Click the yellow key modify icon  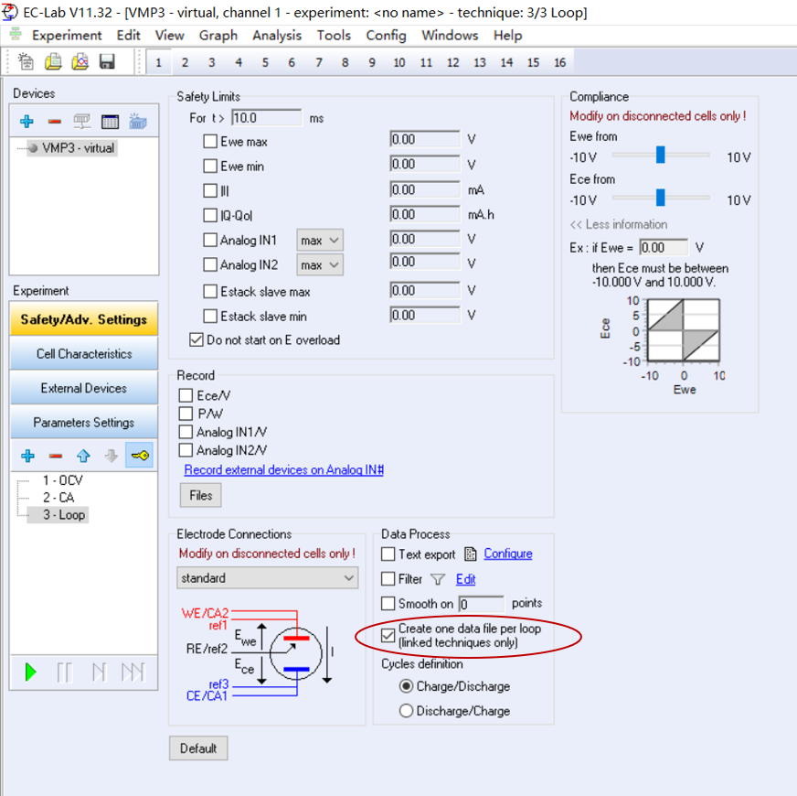[x=140, y=456]
